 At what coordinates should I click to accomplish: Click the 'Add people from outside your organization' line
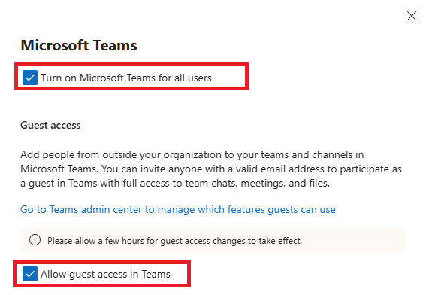192,154
